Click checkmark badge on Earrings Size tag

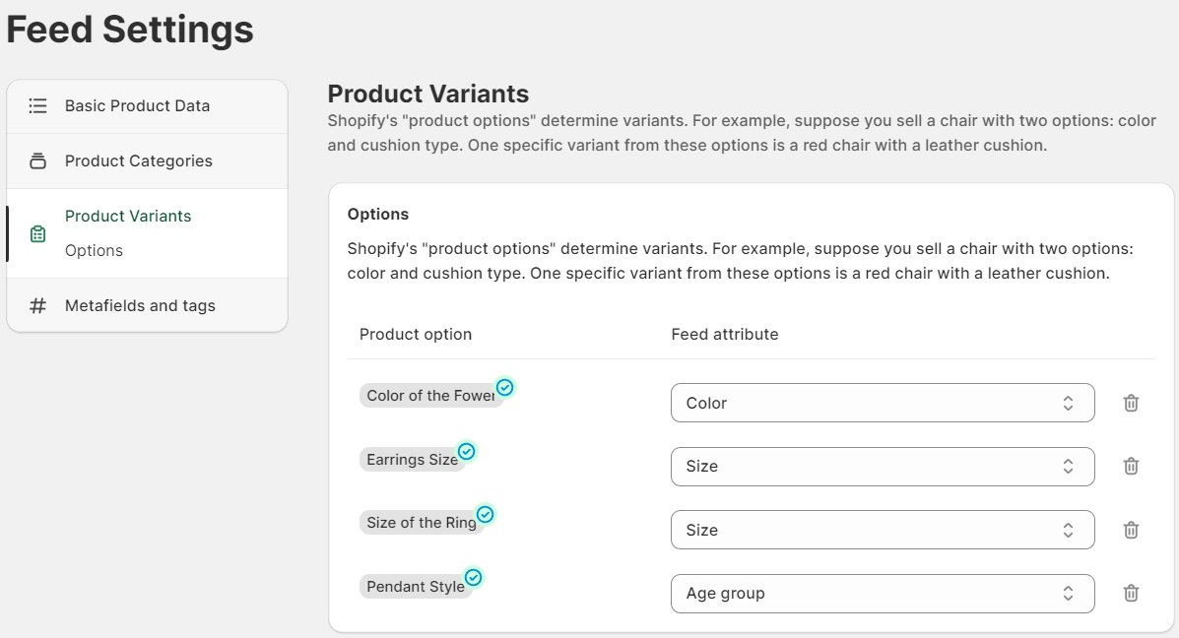pyautogui.click(x=466, y=451)
